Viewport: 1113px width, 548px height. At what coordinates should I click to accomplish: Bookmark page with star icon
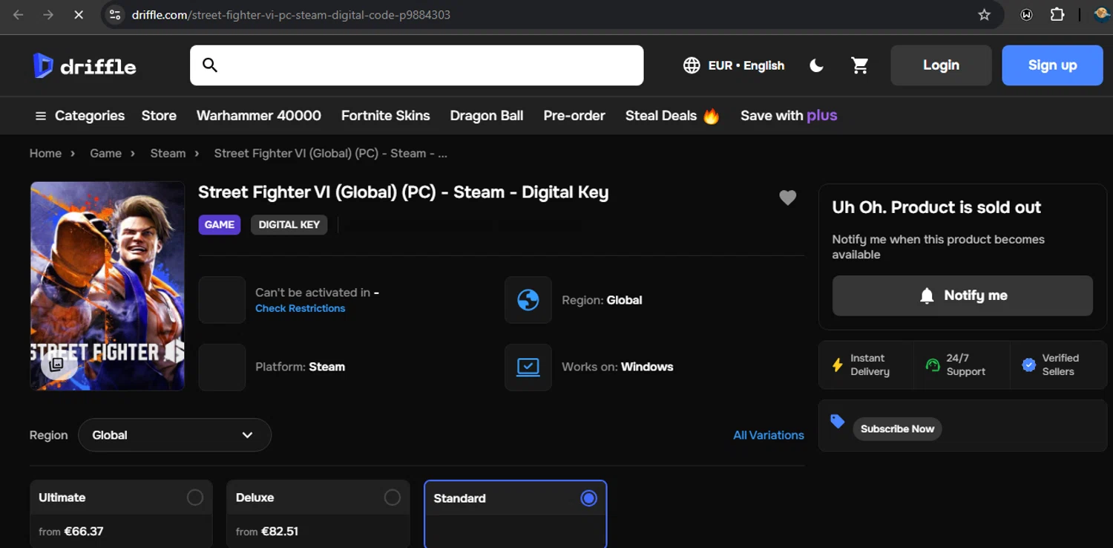984,15
